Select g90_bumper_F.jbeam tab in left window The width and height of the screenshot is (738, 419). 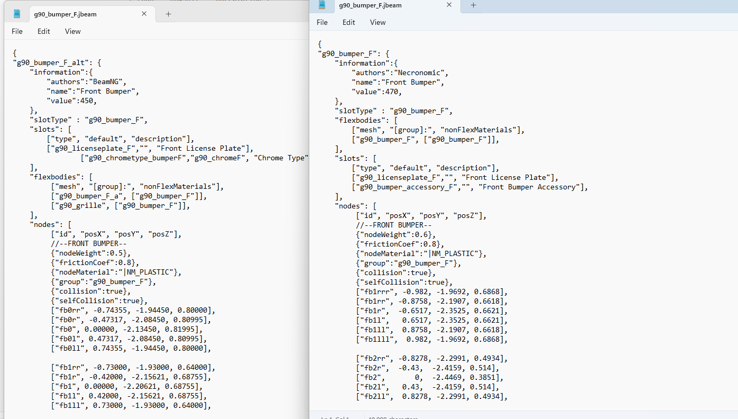(x=91, y=14)
